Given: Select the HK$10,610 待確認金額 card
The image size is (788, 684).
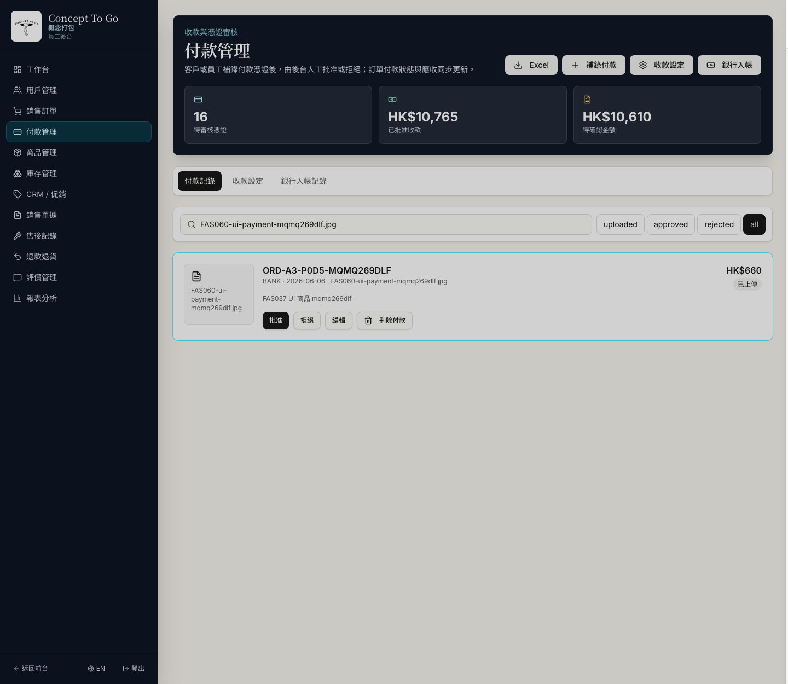Looking at the screenshot, I should click(667, 115).
